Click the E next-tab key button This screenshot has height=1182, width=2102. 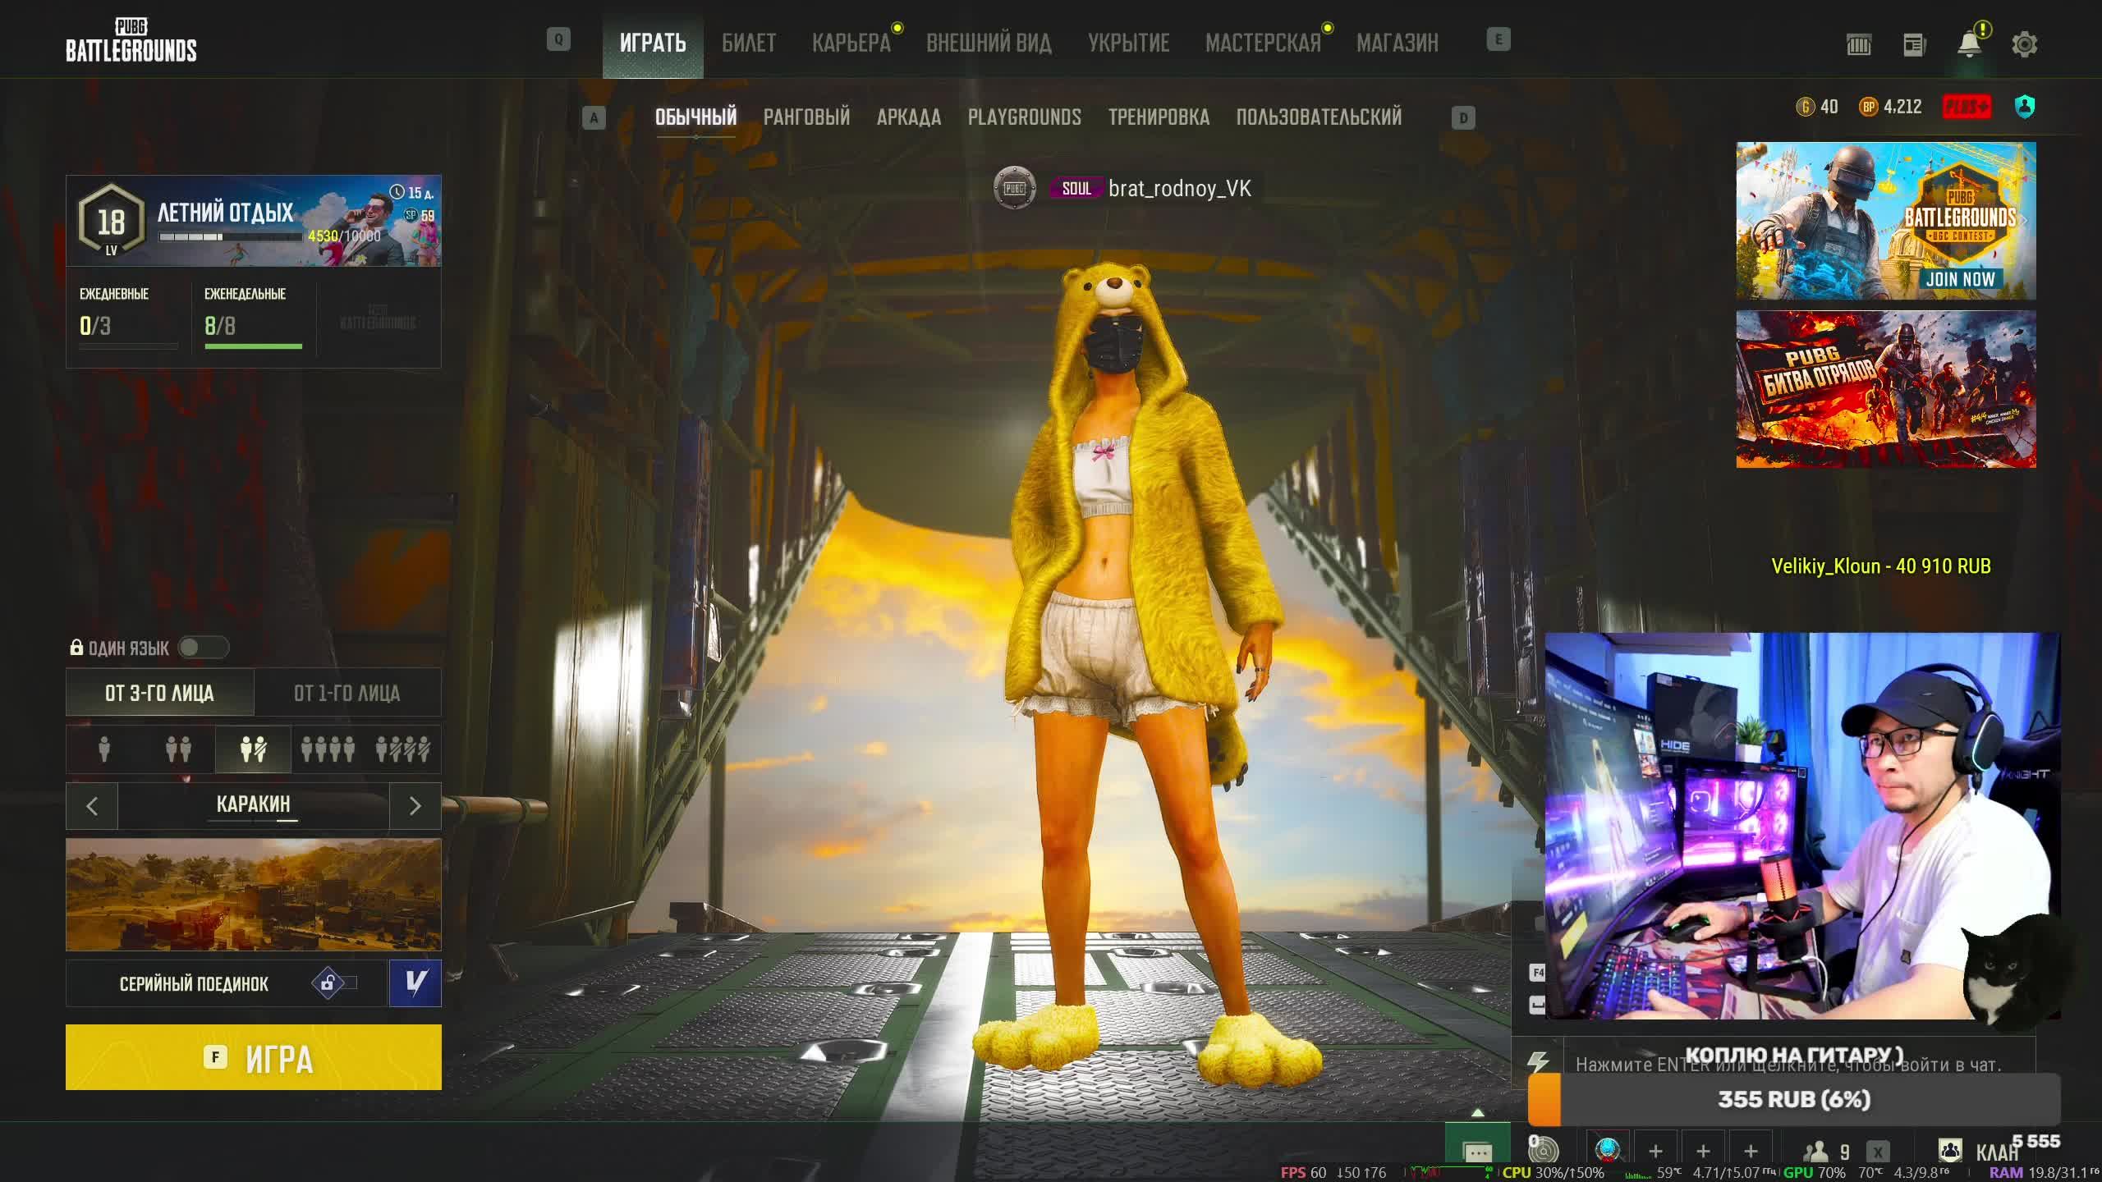click(1498, 39)
